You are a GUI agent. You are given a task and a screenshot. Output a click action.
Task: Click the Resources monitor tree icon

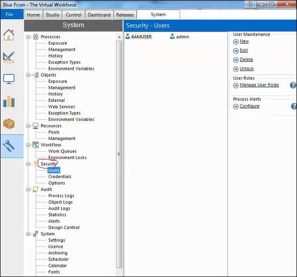[36, 126]
